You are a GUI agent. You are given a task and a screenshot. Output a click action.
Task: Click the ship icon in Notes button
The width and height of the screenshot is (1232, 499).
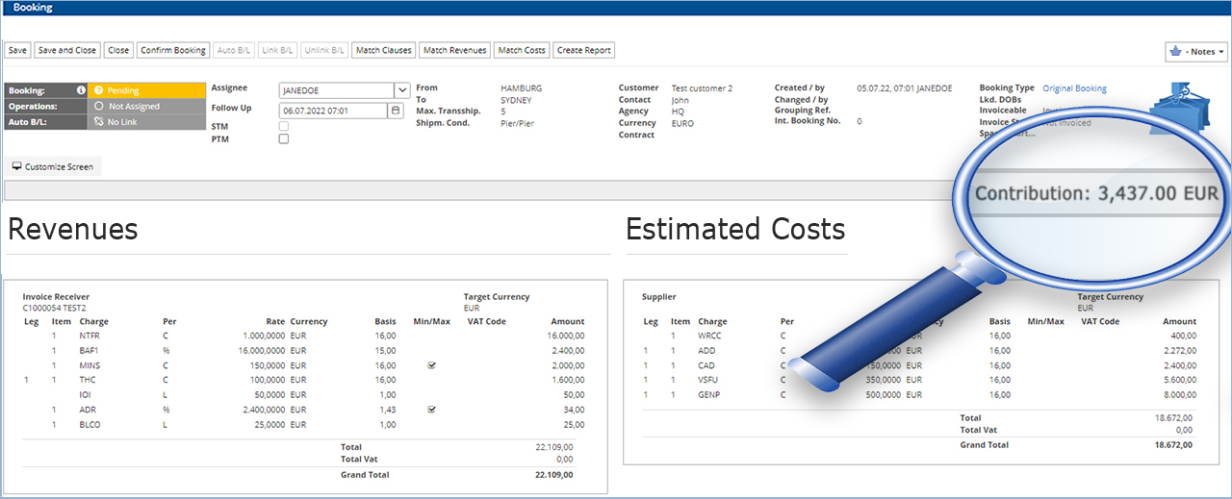1176,51
